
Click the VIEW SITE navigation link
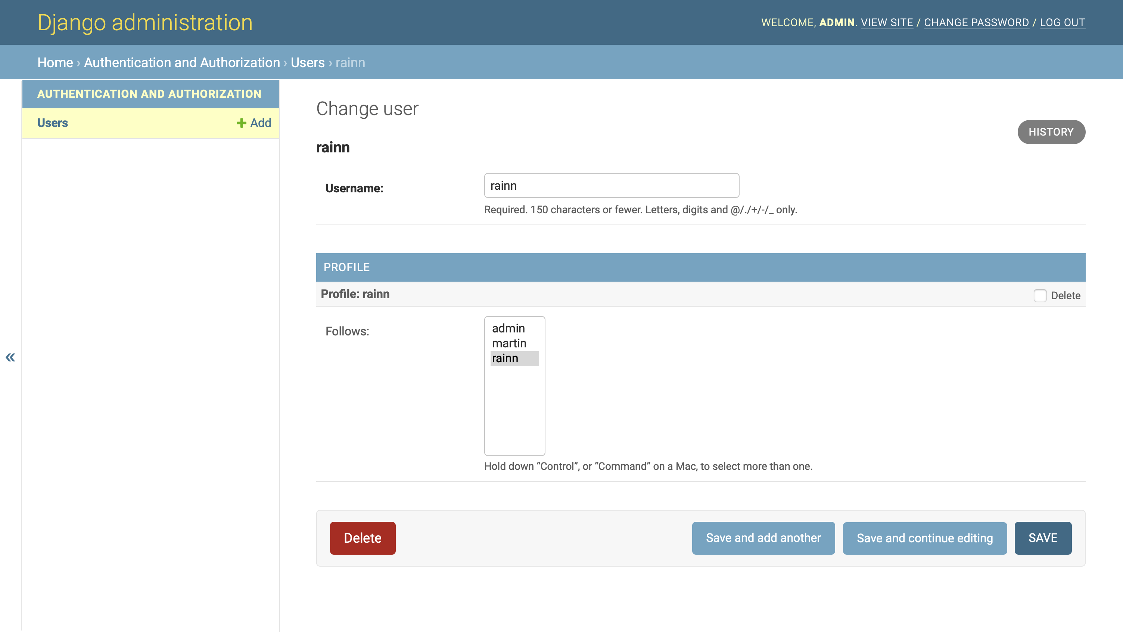point(887,22)
